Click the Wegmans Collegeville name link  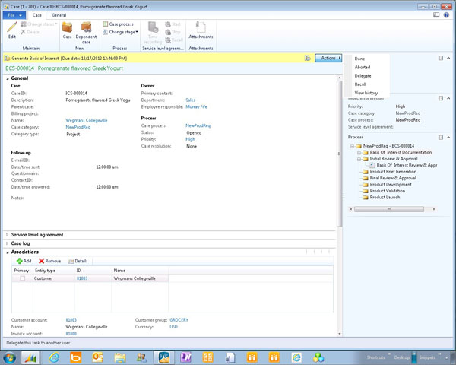coord(87,120)
